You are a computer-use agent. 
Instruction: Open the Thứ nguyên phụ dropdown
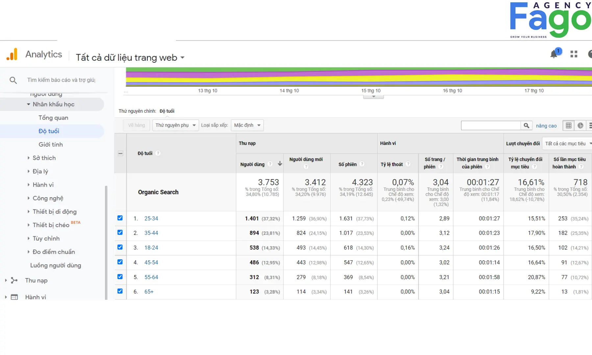pos(175,125)
